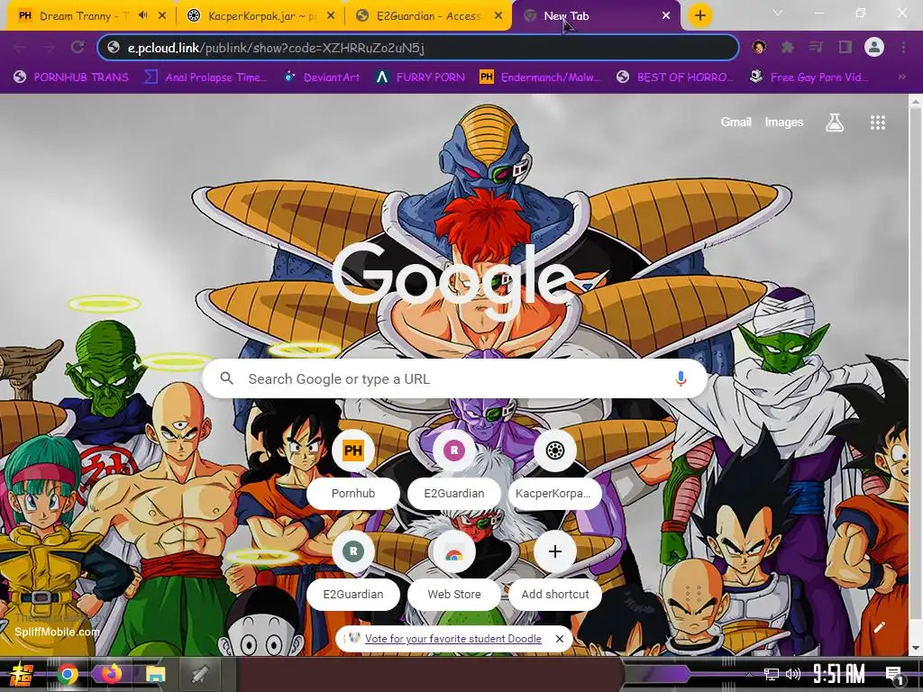
Task: Open Search Labs flask icon
Action: pos(834,123)
